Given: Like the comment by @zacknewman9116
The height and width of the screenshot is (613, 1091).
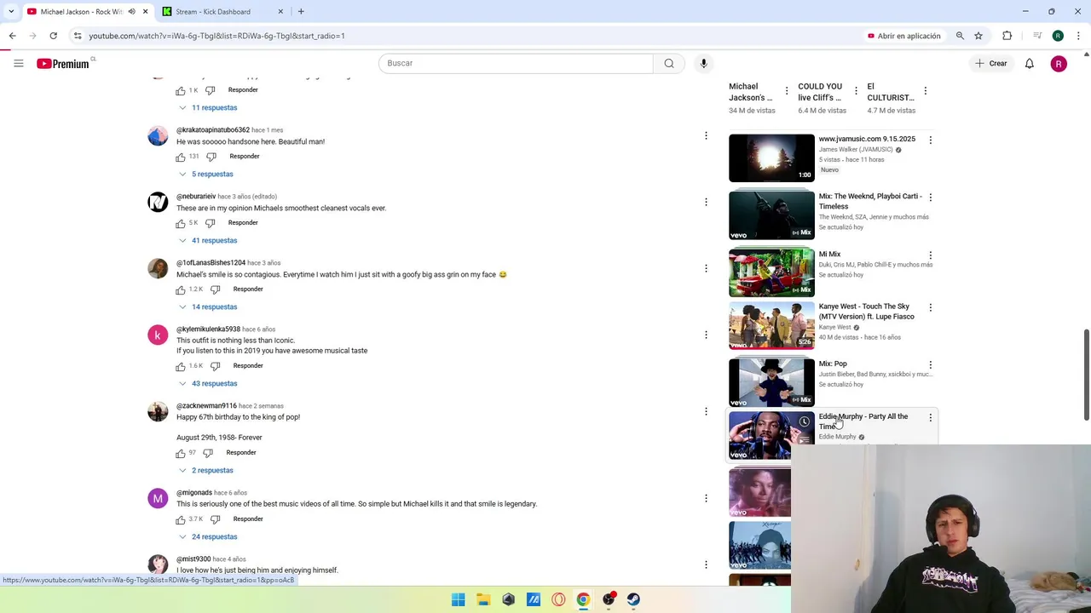Looking at the screenshot, I should [x=181, y=453].
